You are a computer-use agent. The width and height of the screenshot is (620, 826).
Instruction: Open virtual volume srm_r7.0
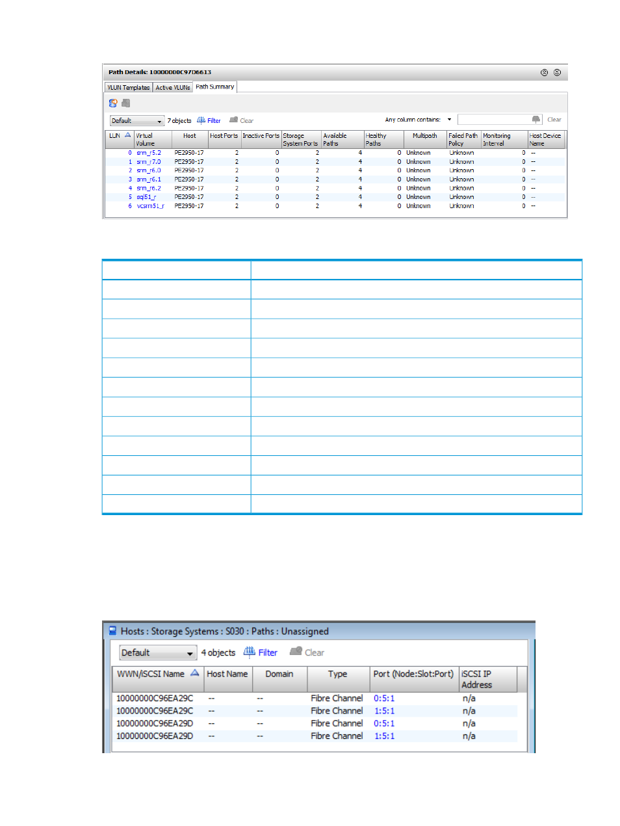149,162
